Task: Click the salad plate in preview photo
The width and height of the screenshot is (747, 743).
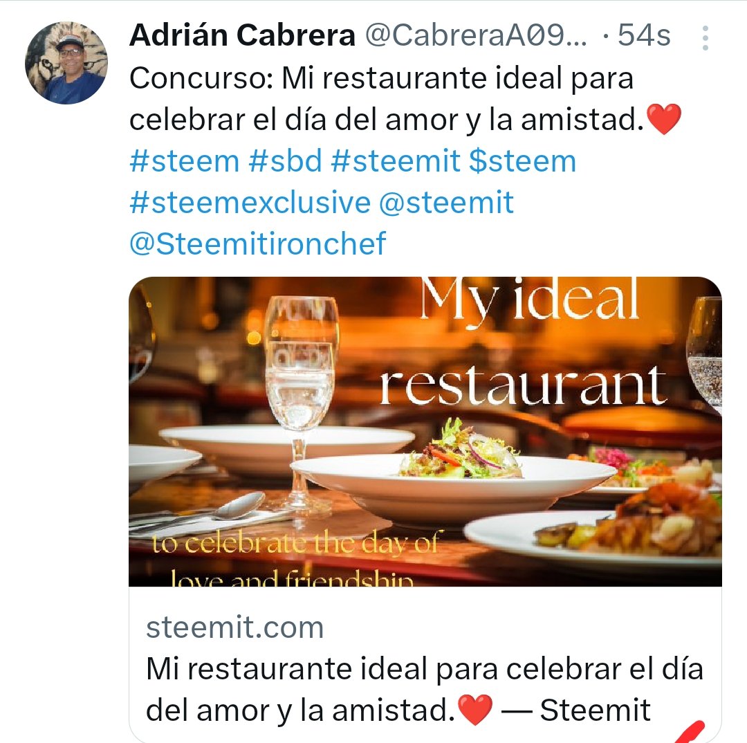Action: 452,477
